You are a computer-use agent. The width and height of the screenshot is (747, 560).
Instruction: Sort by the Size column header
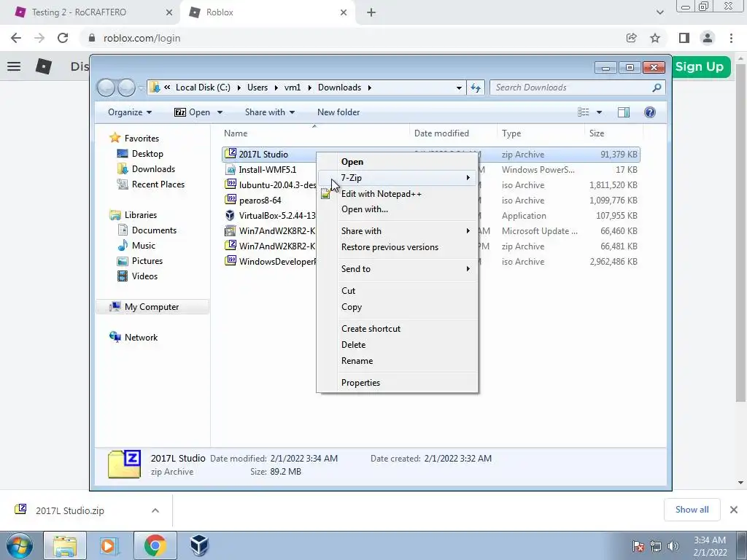point(614,133)
